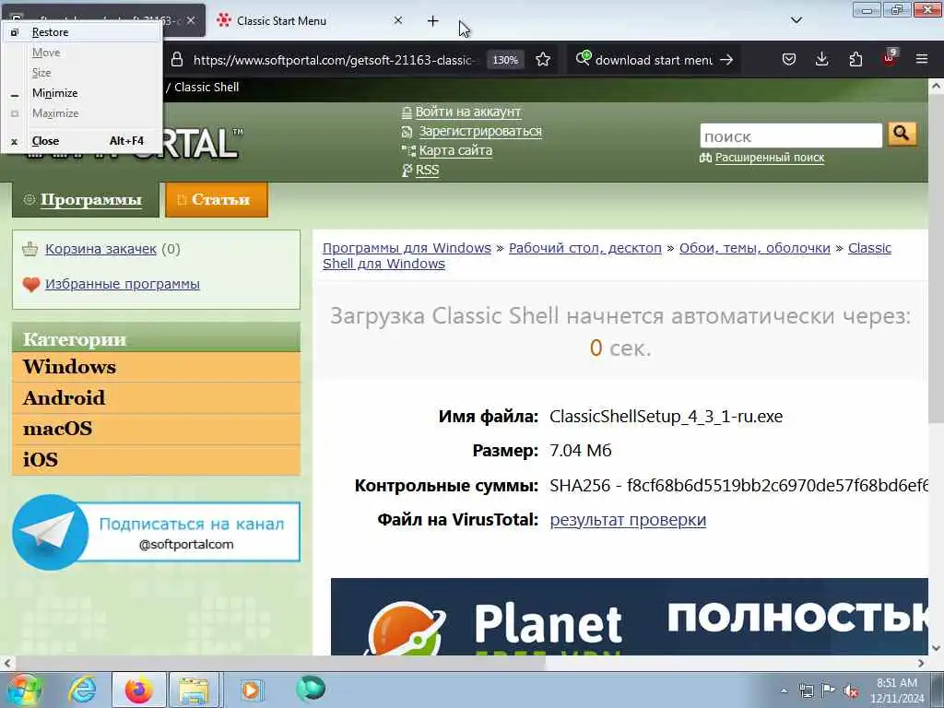The image size is (944, 708).
Task: Open Корзина закачек link
Action: point(100,249)
